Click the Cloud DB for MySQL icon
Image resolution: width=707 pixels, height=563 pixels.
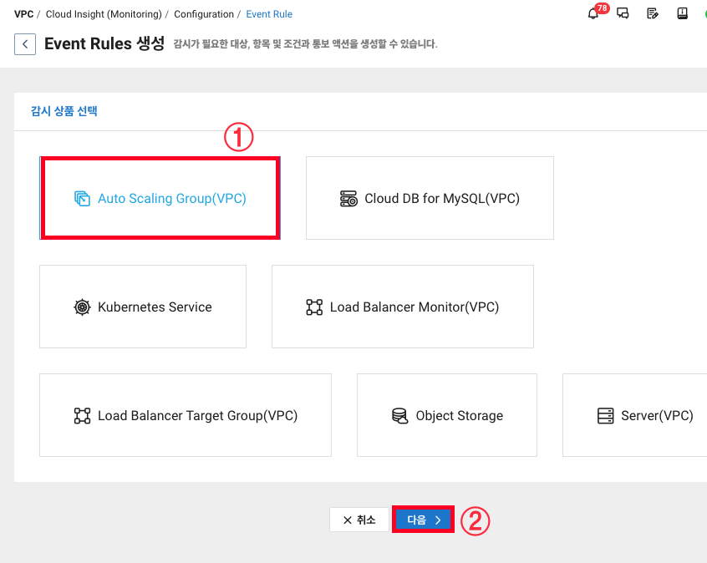pos(348,198)
